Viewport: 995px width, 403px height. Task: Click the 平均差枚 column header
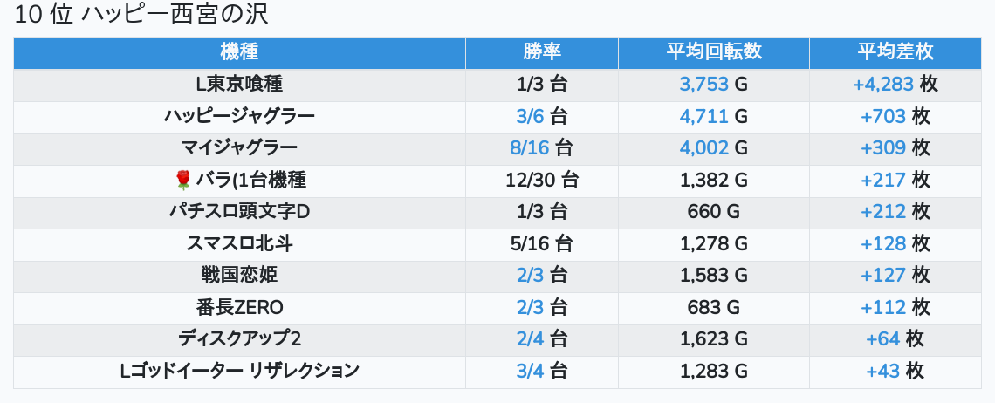[x=895, y=51]
